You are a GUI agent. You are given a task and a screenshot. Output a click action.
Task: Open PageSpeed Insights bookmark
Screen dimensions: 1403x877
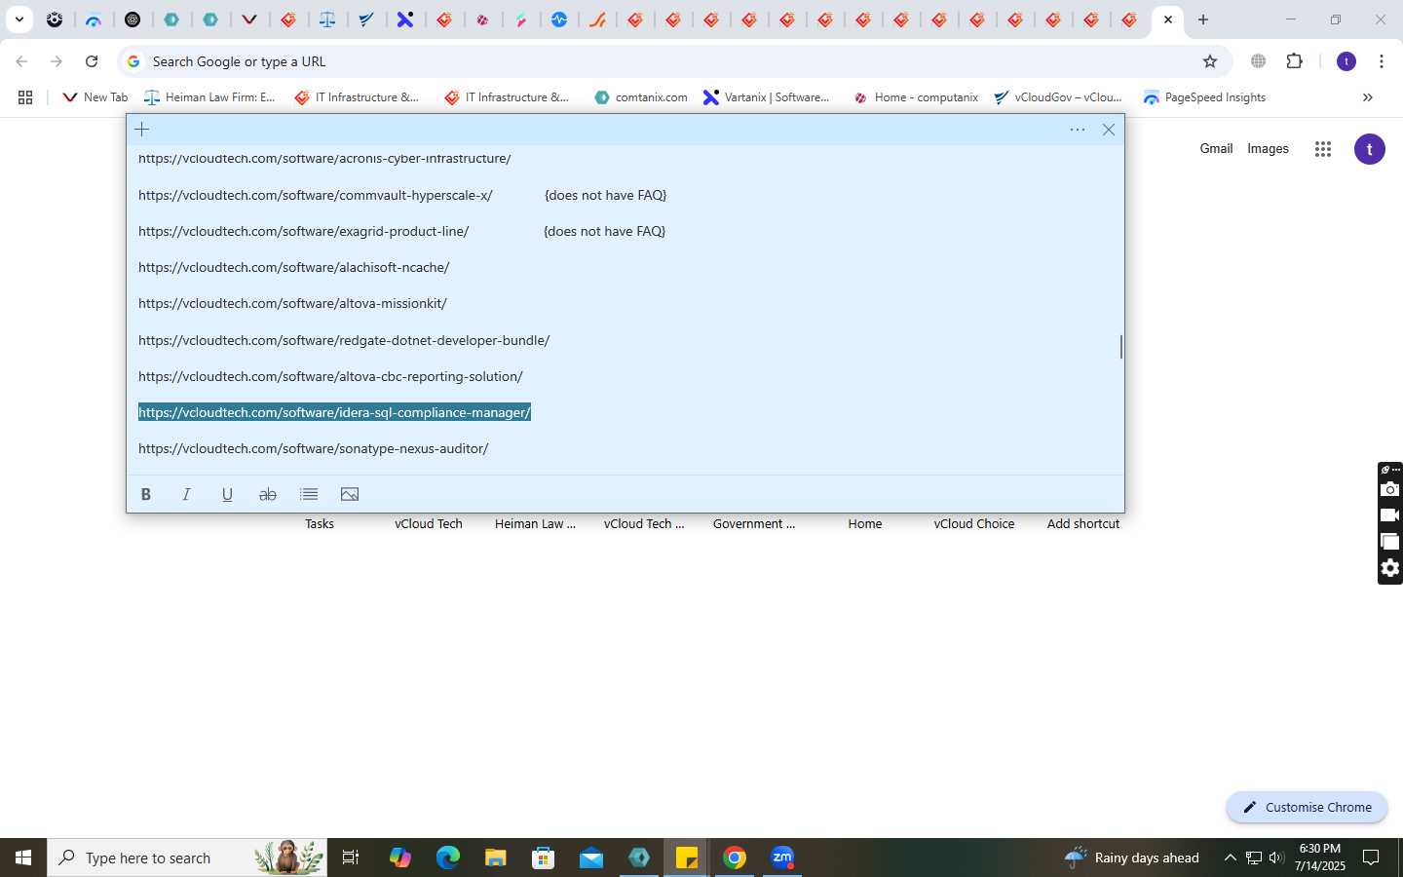tap(1205, 97)
